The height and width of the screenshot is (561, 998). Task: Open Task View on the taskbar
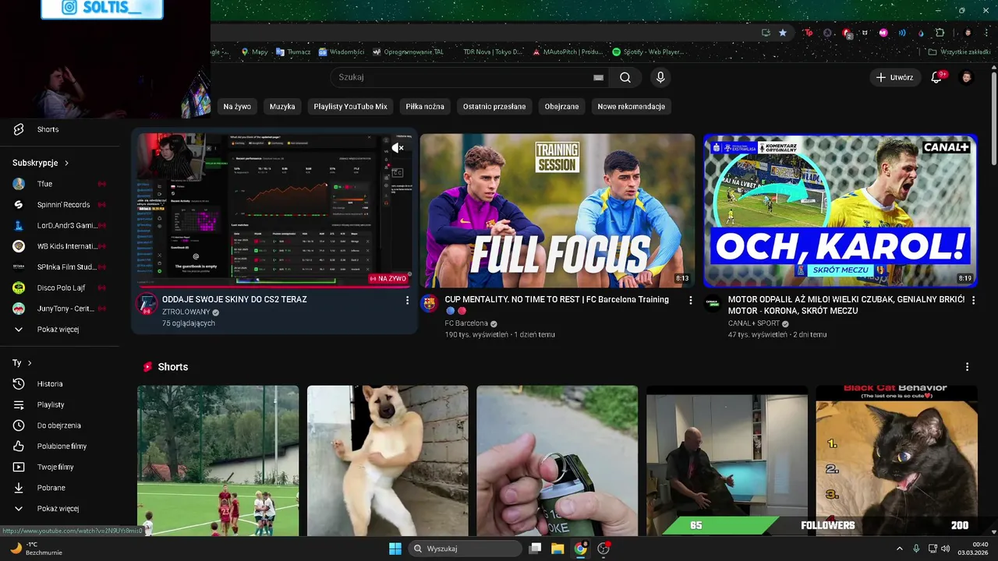click(x=535, y=549)
